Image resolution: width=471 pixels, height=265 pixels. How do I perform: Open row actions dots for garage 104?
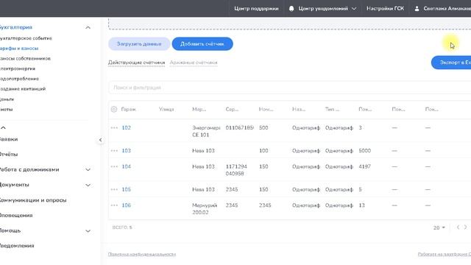[114, 166]
